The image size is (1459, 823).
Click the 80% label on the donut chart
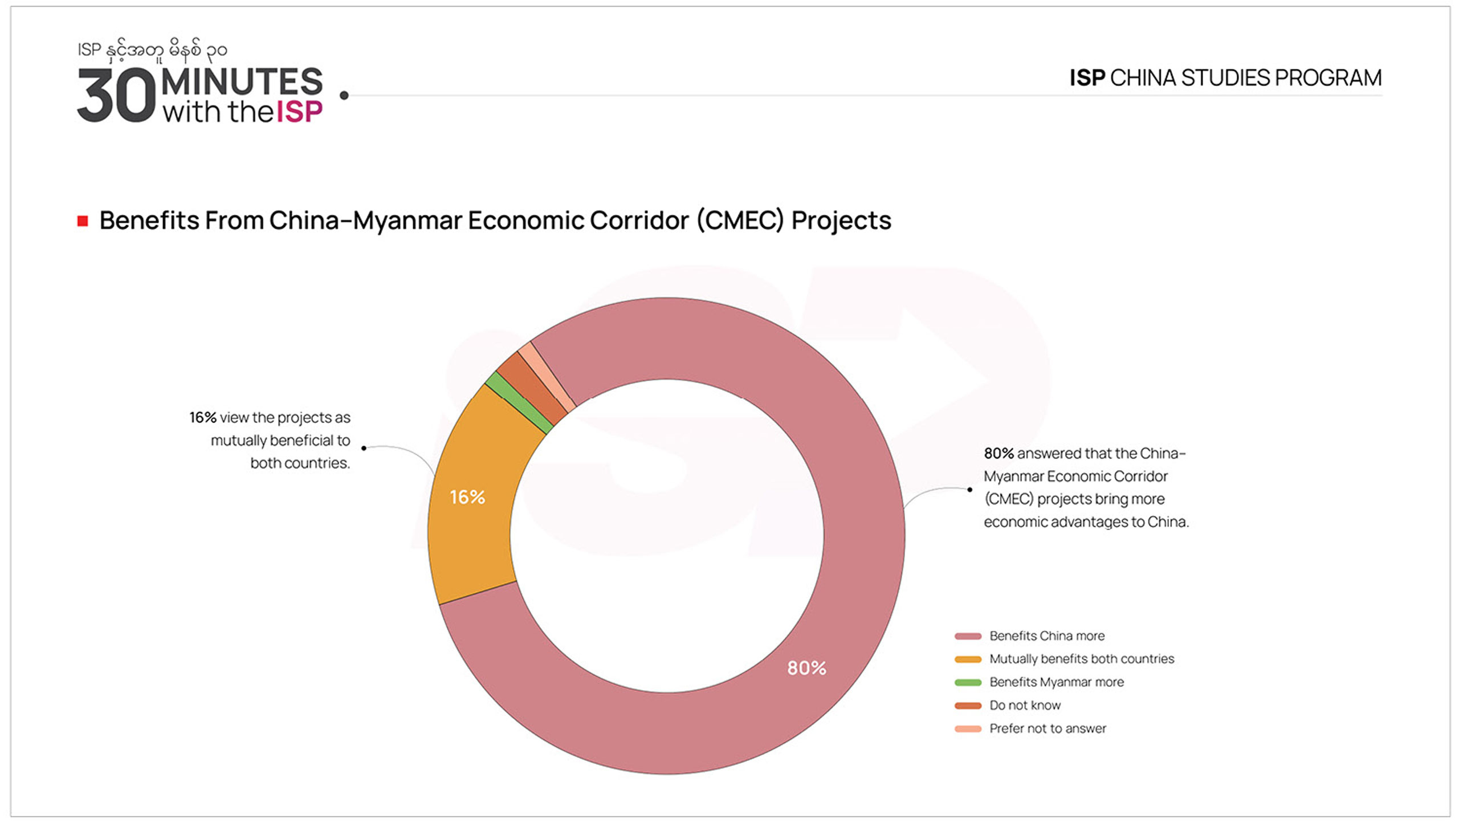806,668
